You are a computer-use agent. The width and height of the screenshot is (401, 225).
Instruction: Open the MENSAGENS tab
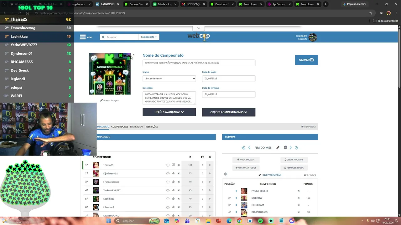137,127
